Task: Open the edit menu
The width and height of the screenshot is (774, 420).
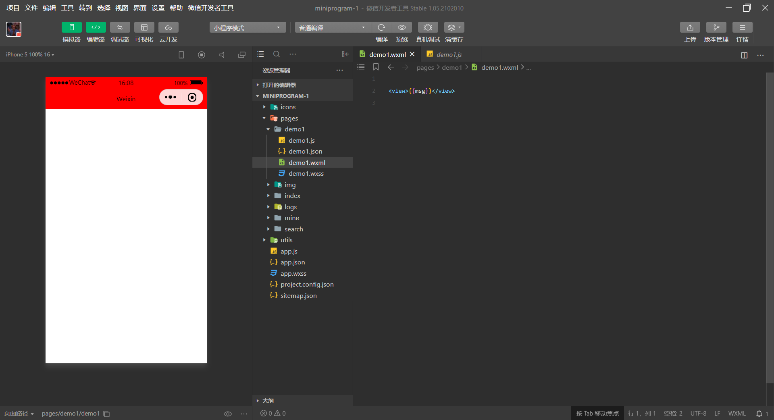Action: (49, 8)
